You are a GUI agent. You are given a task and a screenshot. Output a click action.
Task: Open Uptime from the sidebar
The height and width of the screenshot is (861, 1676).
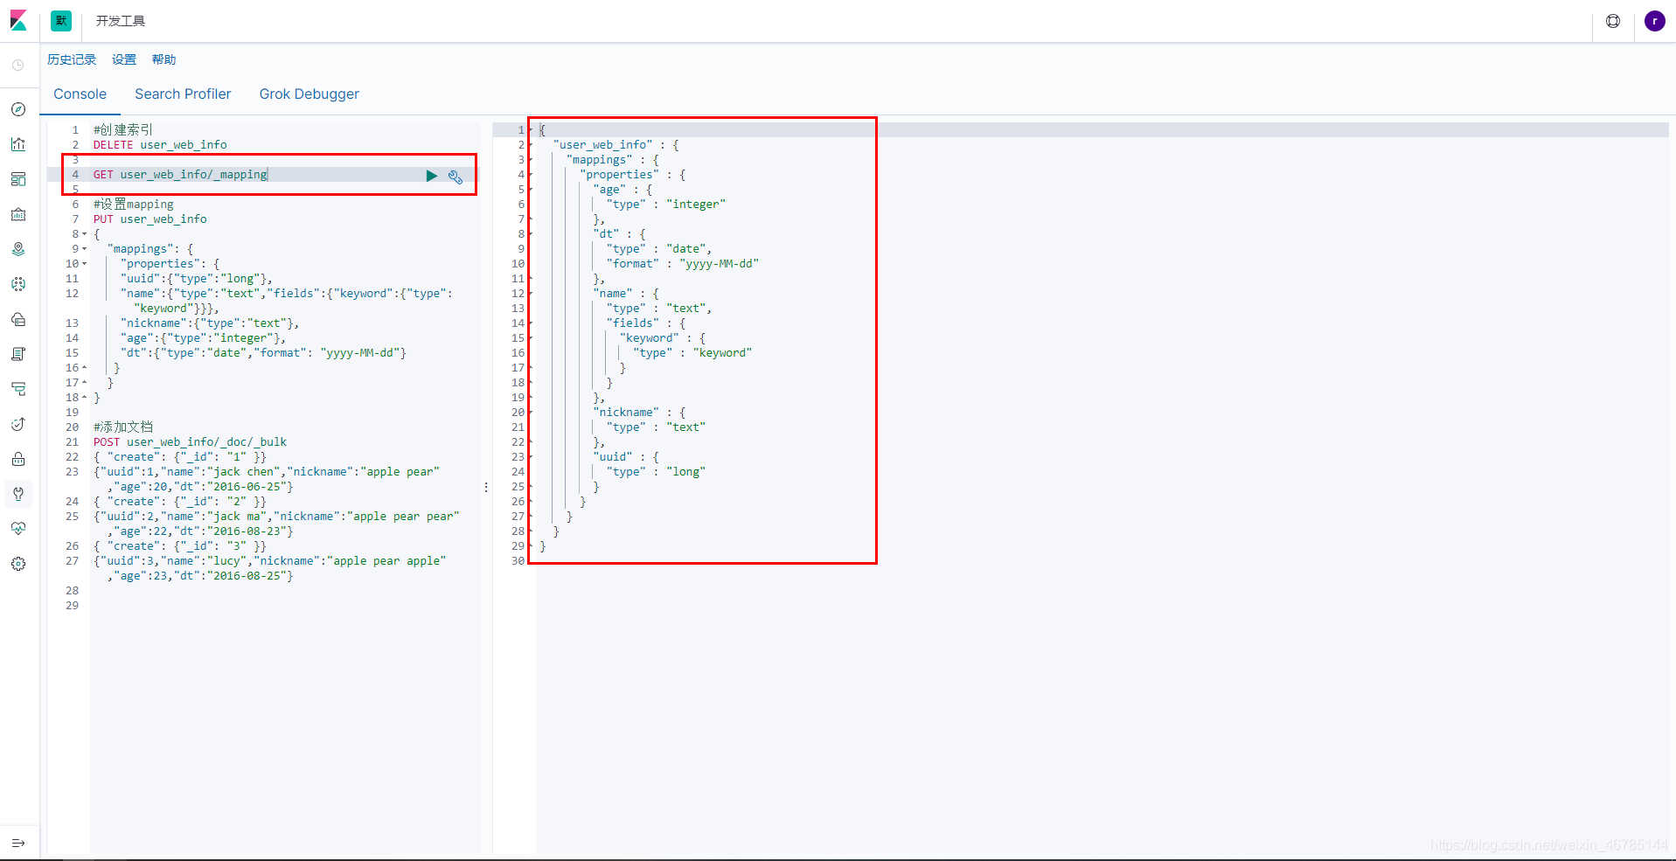tap(18, 424)
